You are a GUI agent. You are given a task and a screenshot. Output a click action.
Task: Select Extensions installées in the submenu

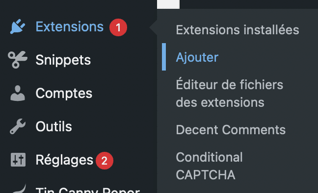click(238, 30)
